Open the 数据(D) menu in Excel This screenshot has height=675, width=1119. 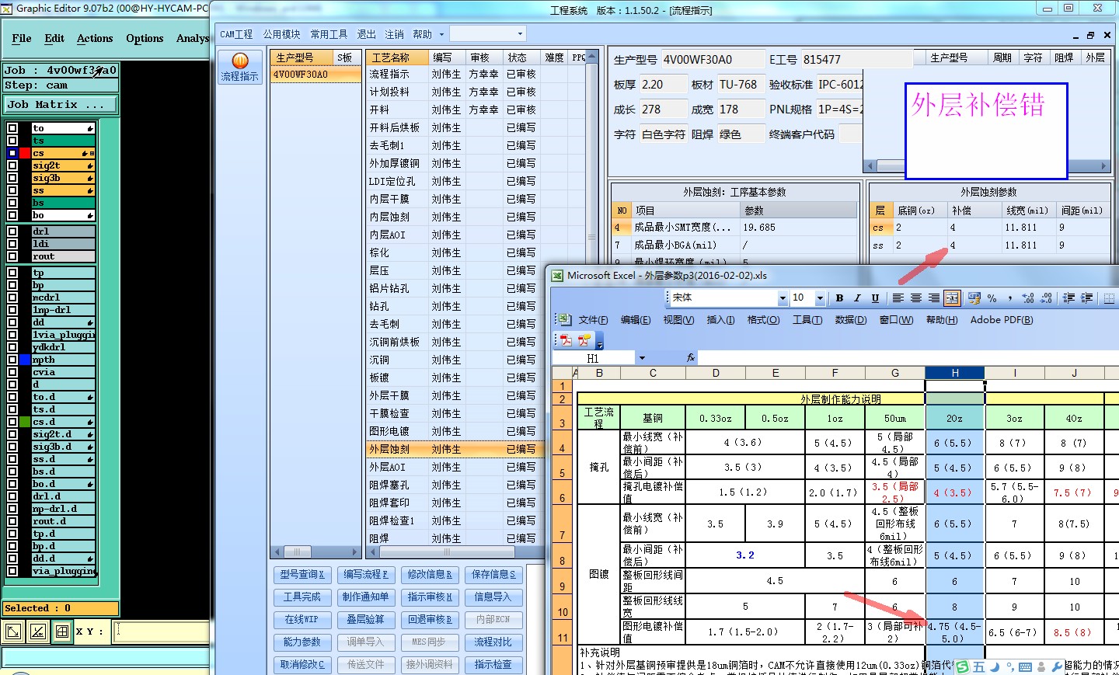pos(850,320)
